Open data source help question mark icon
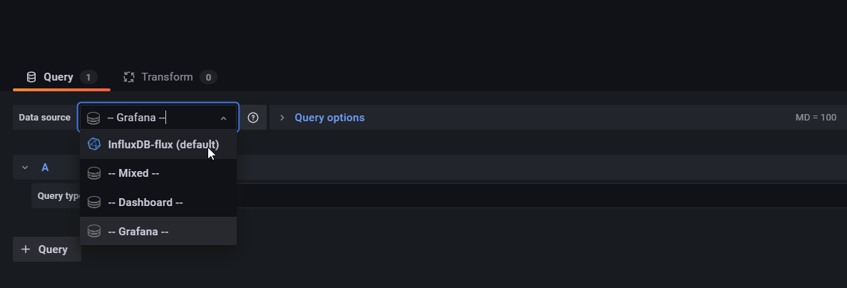Image resolution: width=847 pixels, height=288 pixels. (x=253, y=118)
